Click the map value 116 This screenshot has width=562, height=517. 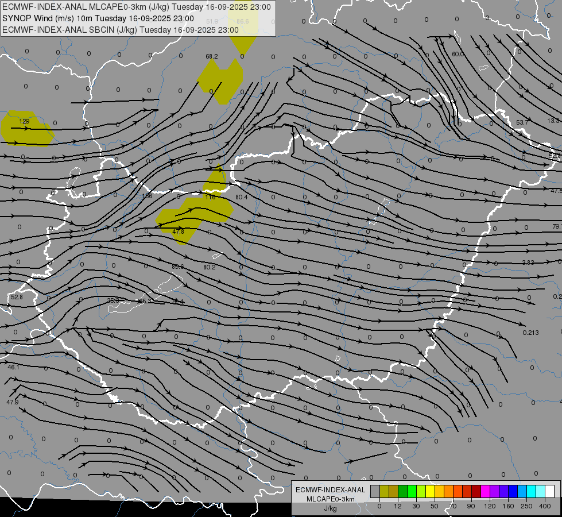(x=211, y=197)
